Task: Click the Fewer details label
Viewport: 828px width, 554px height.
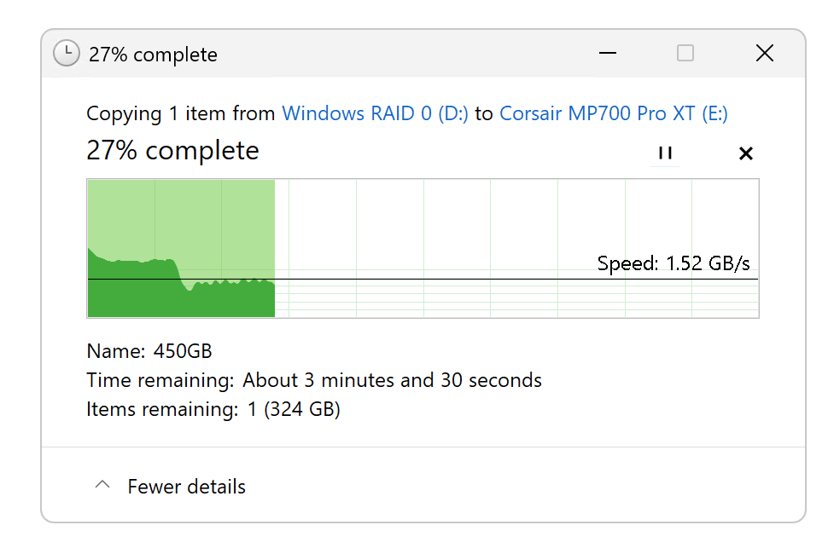Action: coord(186,487)
